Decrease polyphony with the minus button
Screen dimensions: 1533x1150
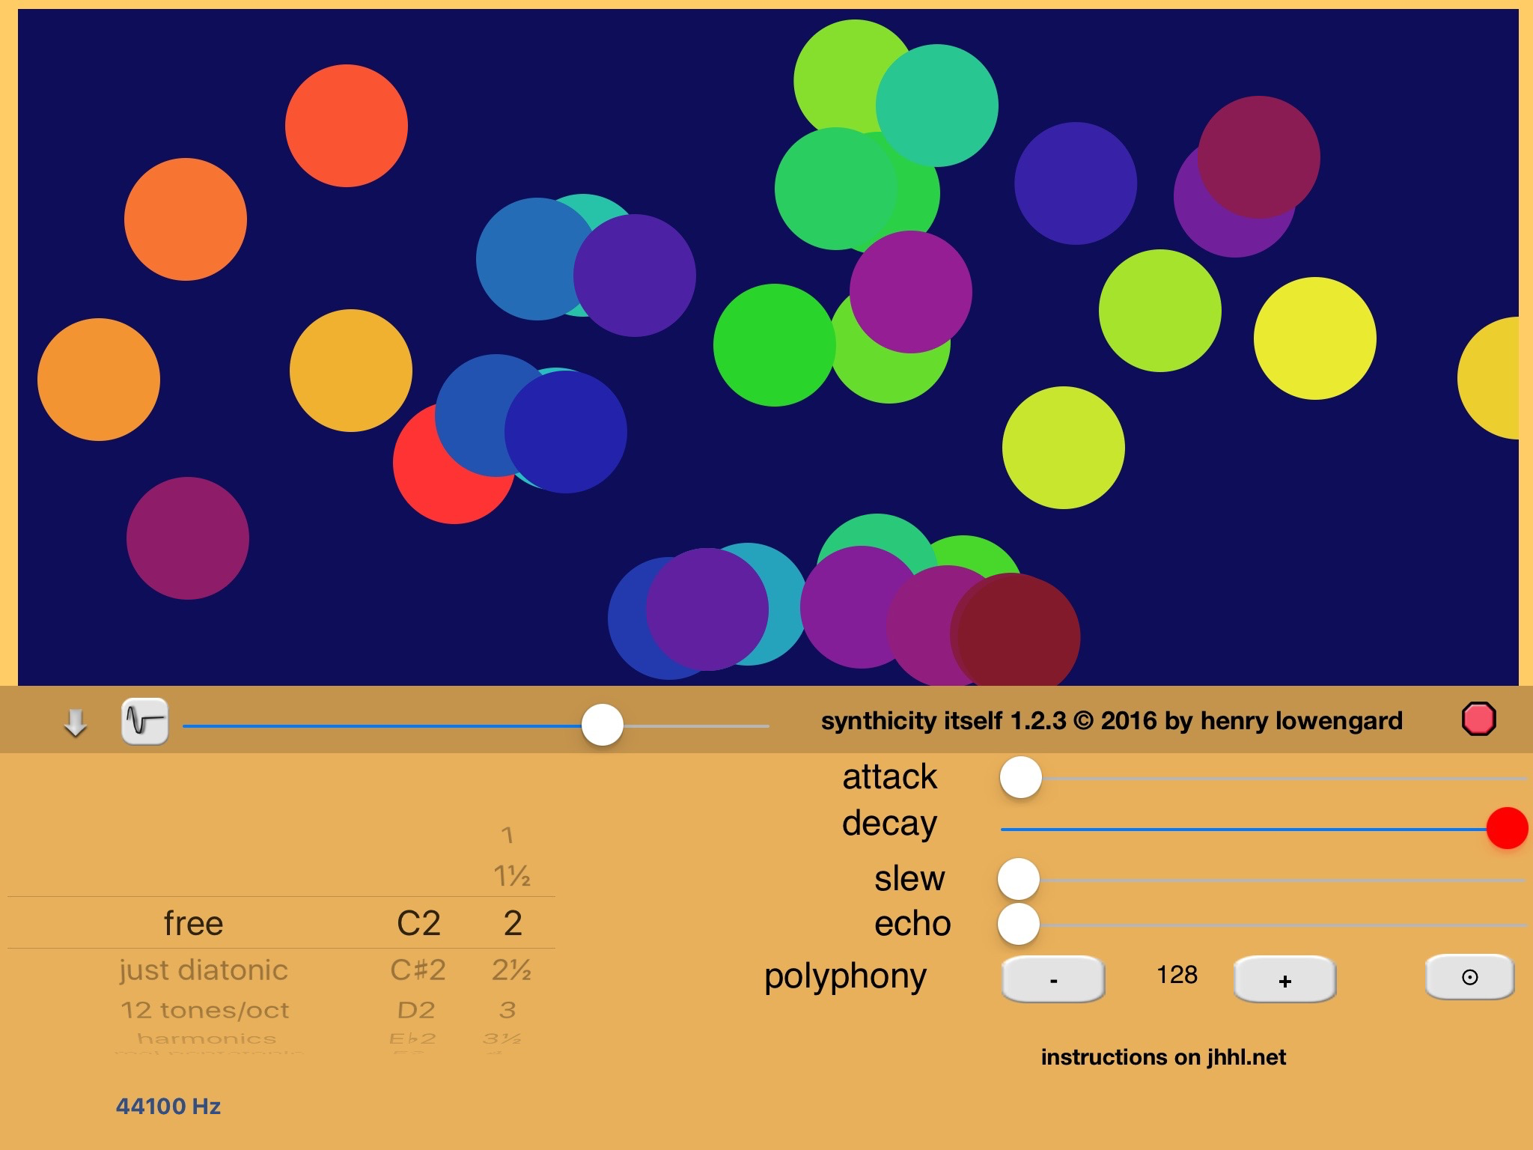[x=1053, y=979]
